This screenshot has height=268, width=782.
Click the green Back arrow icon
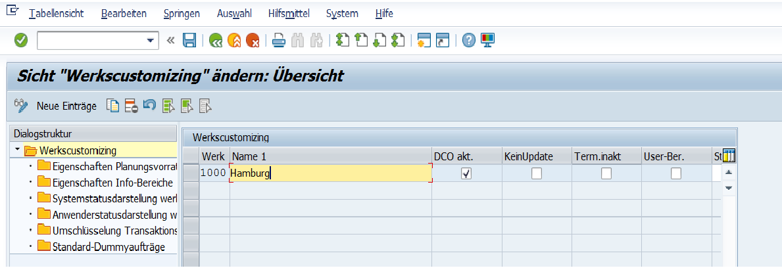click(215, 41)
